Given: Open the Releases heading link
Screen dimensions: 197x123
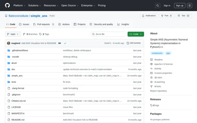Looking at the screenshot, I should pos(155,99).
